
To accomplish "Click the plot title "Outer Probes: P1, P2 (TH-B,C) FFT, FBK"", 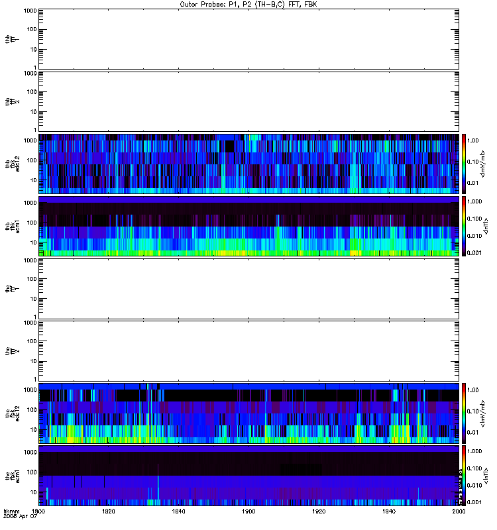I will 248,5.
